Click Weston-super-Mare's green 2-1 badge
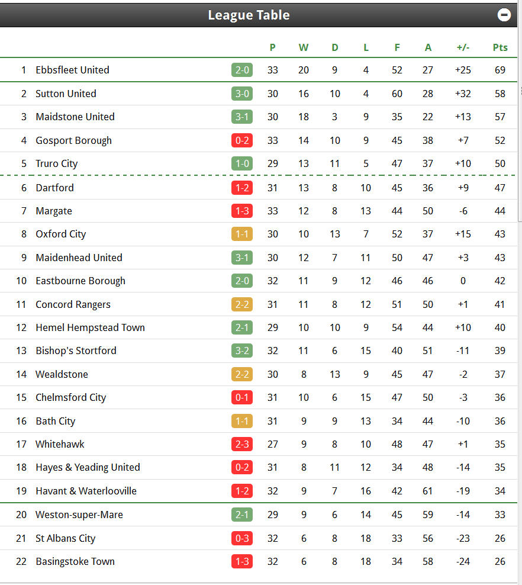Image resolution: width=522 pixels, height=585 pixels. coord(242,515)
